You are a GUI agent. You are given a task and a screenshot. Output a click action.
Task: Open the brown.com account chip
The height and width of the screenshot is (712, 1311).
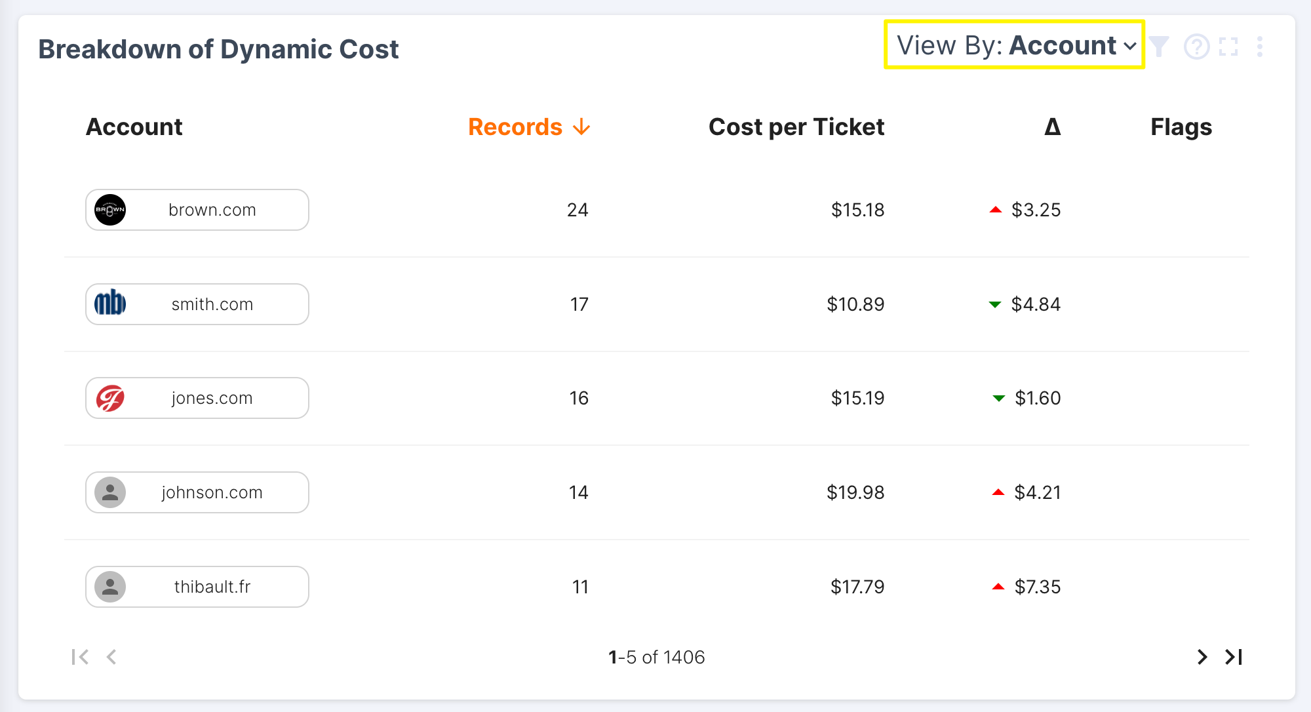coord(197,210)
